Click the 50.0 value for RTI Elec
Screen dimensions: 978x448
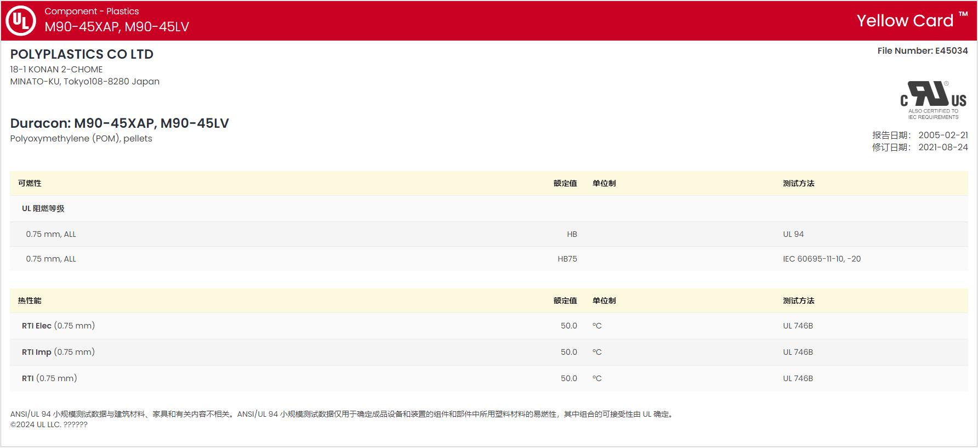pyautogui.click(x=569, y=326)
